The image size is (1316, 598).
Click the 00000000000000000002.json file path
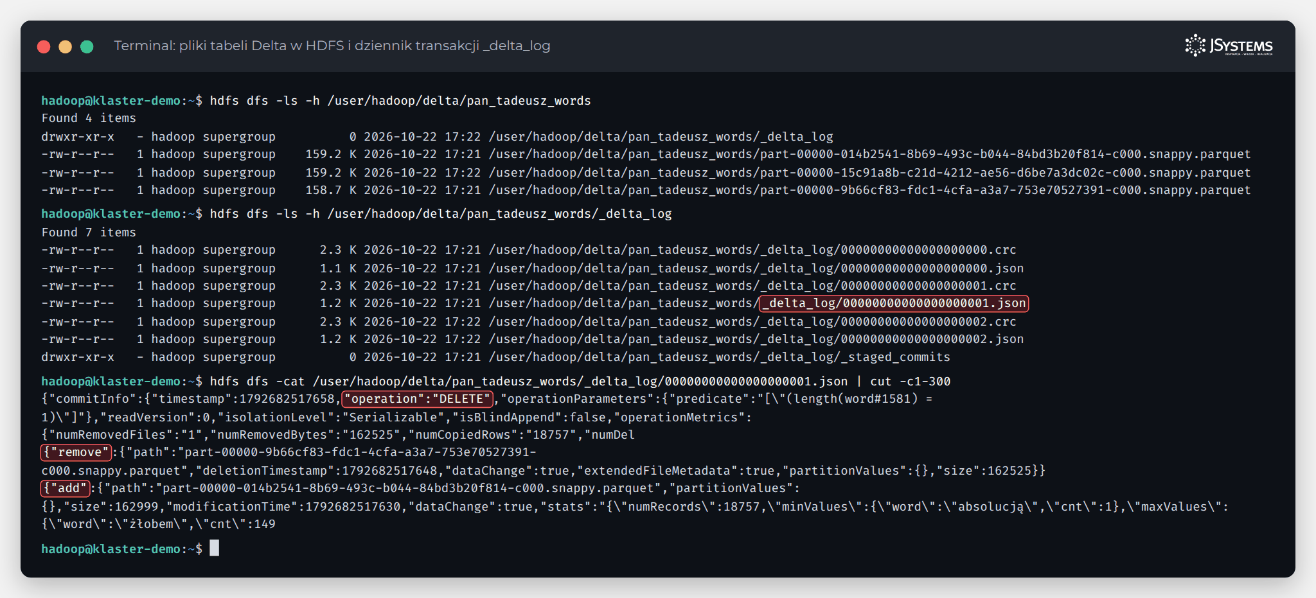756,339
